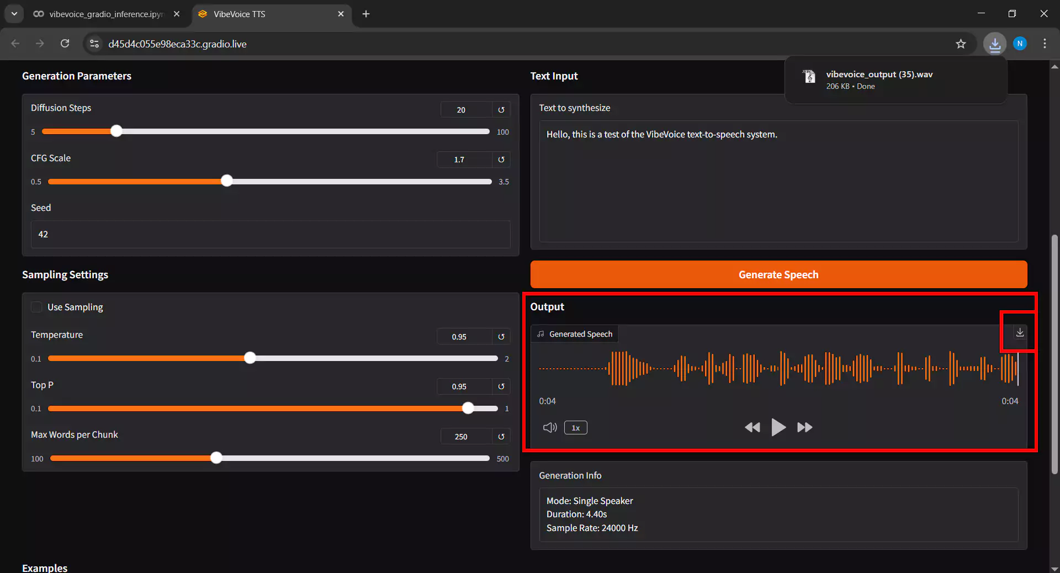Screen dimensions: 1060x573
Task: Download the generated speech audio file
Action: pos(1019,332)
